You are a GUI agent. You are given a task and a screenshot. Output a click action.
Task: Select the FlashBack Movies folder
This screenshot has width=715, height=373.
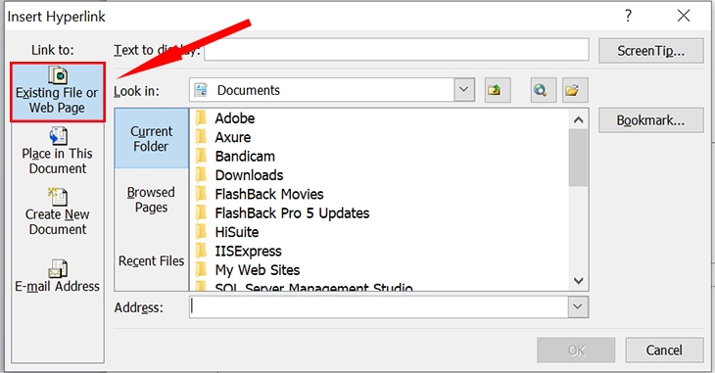point(269,194)
